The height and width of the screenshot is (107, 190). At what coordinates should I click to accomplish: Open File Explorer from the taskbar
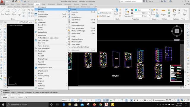point(70,104)
